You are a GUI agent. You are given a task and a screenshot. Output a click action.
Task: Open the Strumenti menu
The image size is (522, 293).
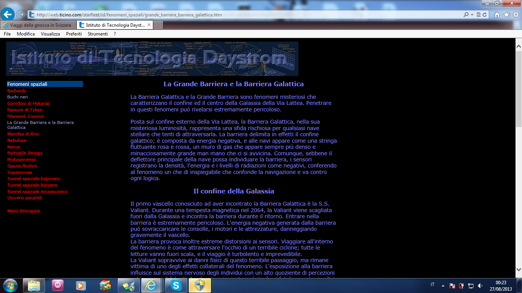point(97,34)
